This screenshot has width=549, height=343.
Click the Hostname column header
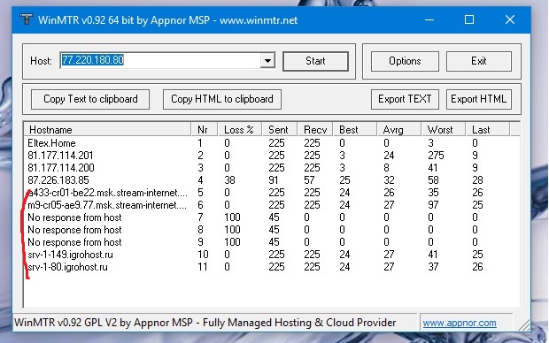(x=107, y=130)
